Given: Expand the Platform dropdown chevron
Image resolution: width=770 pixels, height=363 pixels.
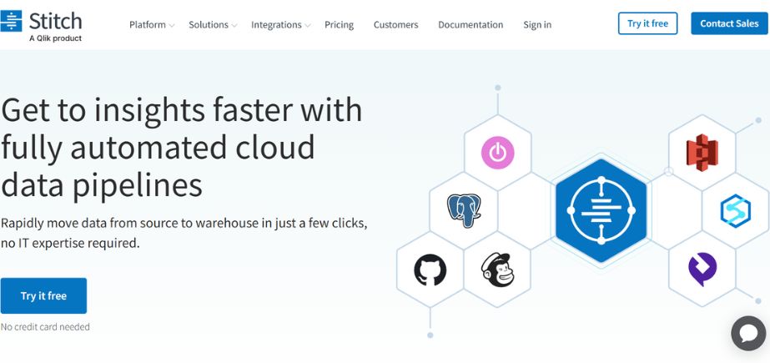Looking at the screenshot, I should 171,26.
